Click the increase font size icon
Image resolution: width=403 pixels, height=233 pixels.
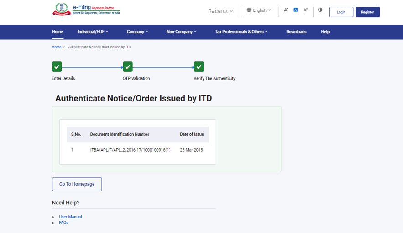306,10
